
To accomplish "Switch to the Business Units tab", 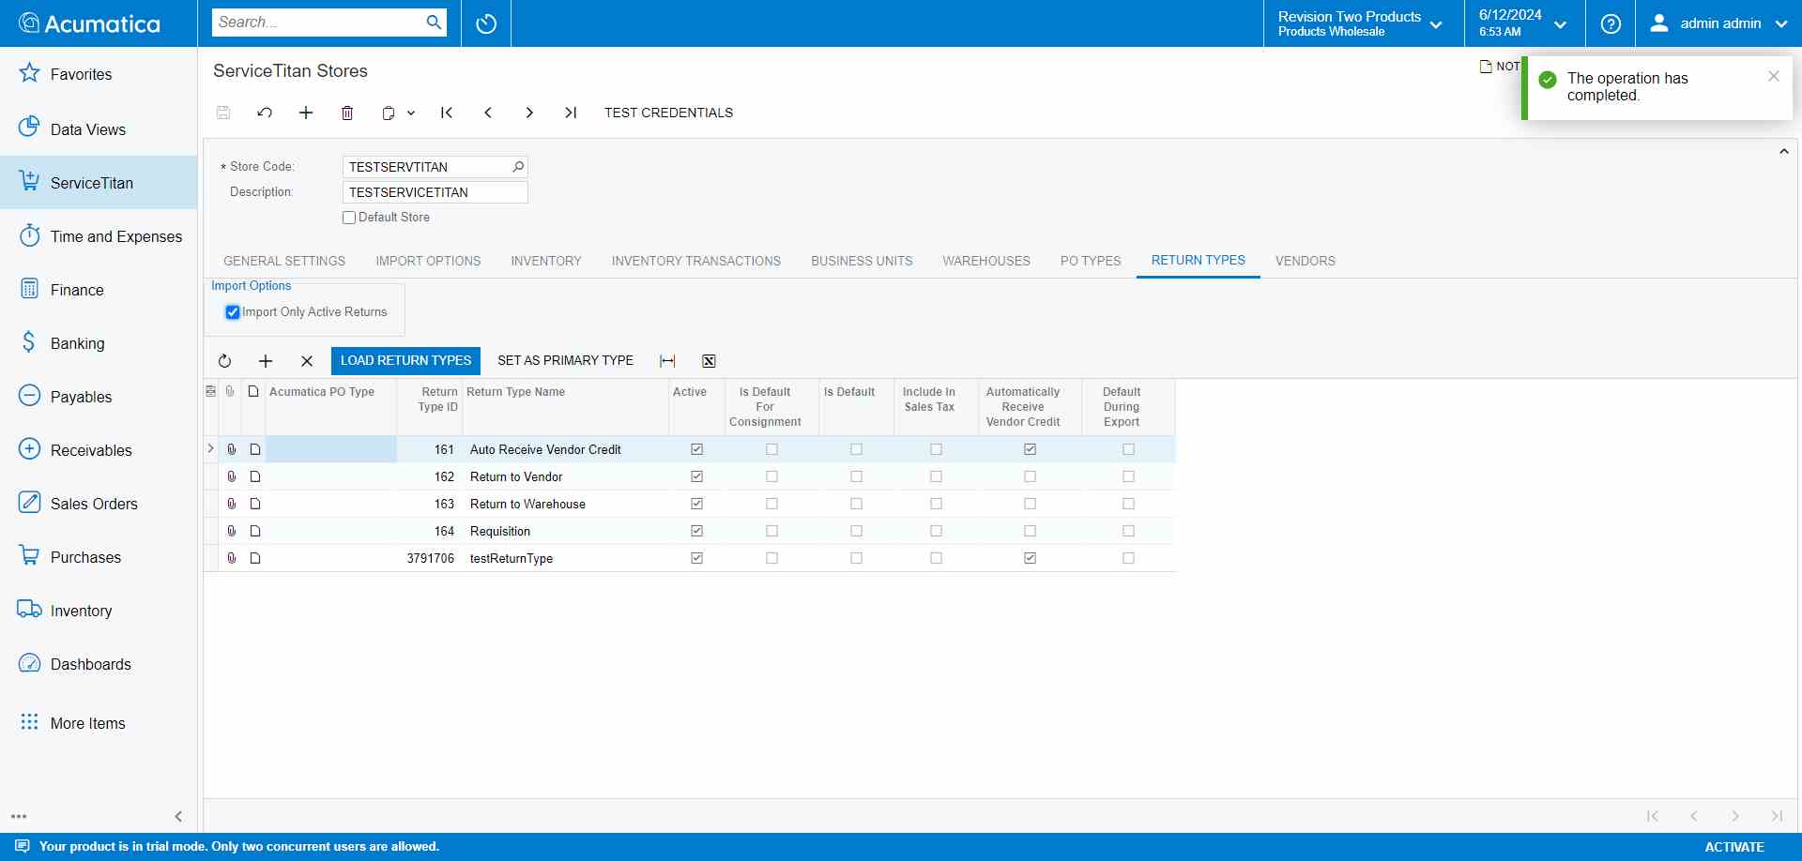I will coord(862,261).
